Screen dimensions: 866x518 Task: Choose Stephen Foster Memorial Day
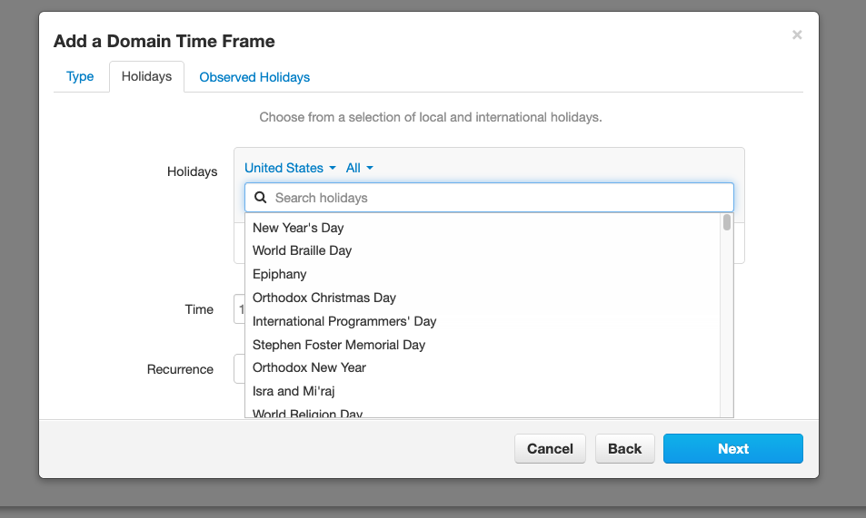483,345
